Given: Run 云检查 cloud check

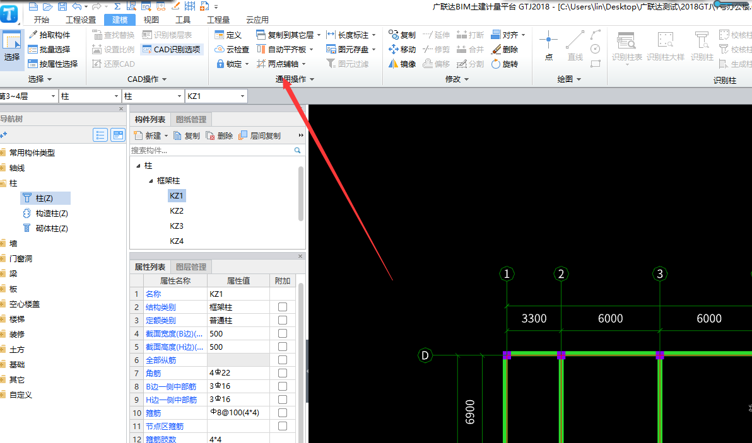Looking at the screenshot, I should 232,49.
